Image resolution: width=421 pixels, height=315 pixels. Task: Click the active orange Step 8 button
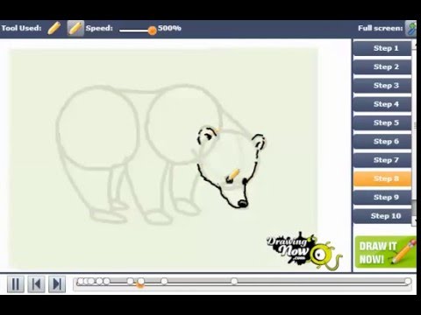[x=382, y=178]
